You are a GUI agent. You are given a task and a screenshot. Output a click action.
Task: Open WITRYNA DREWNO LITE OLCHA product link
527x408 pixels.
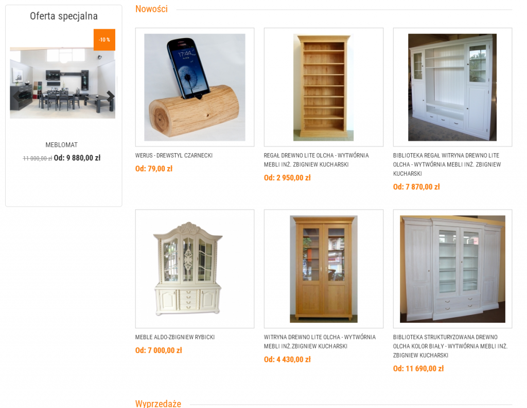click(x=320, y=342)
